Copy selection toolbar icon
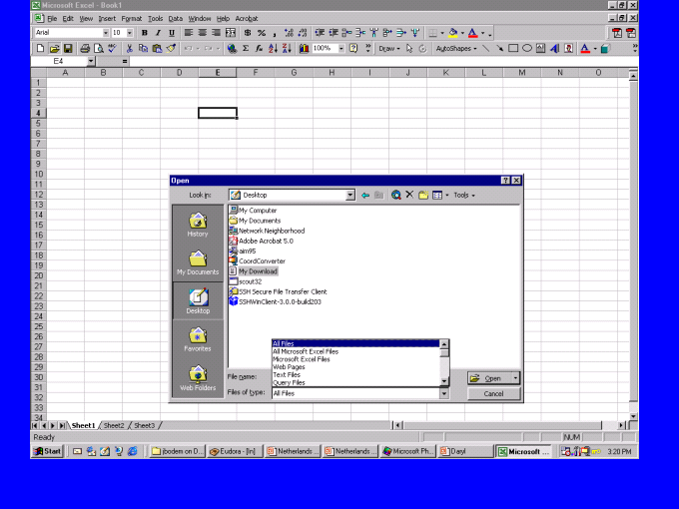This screenshot has height=509, width=679. click(144, 49)
